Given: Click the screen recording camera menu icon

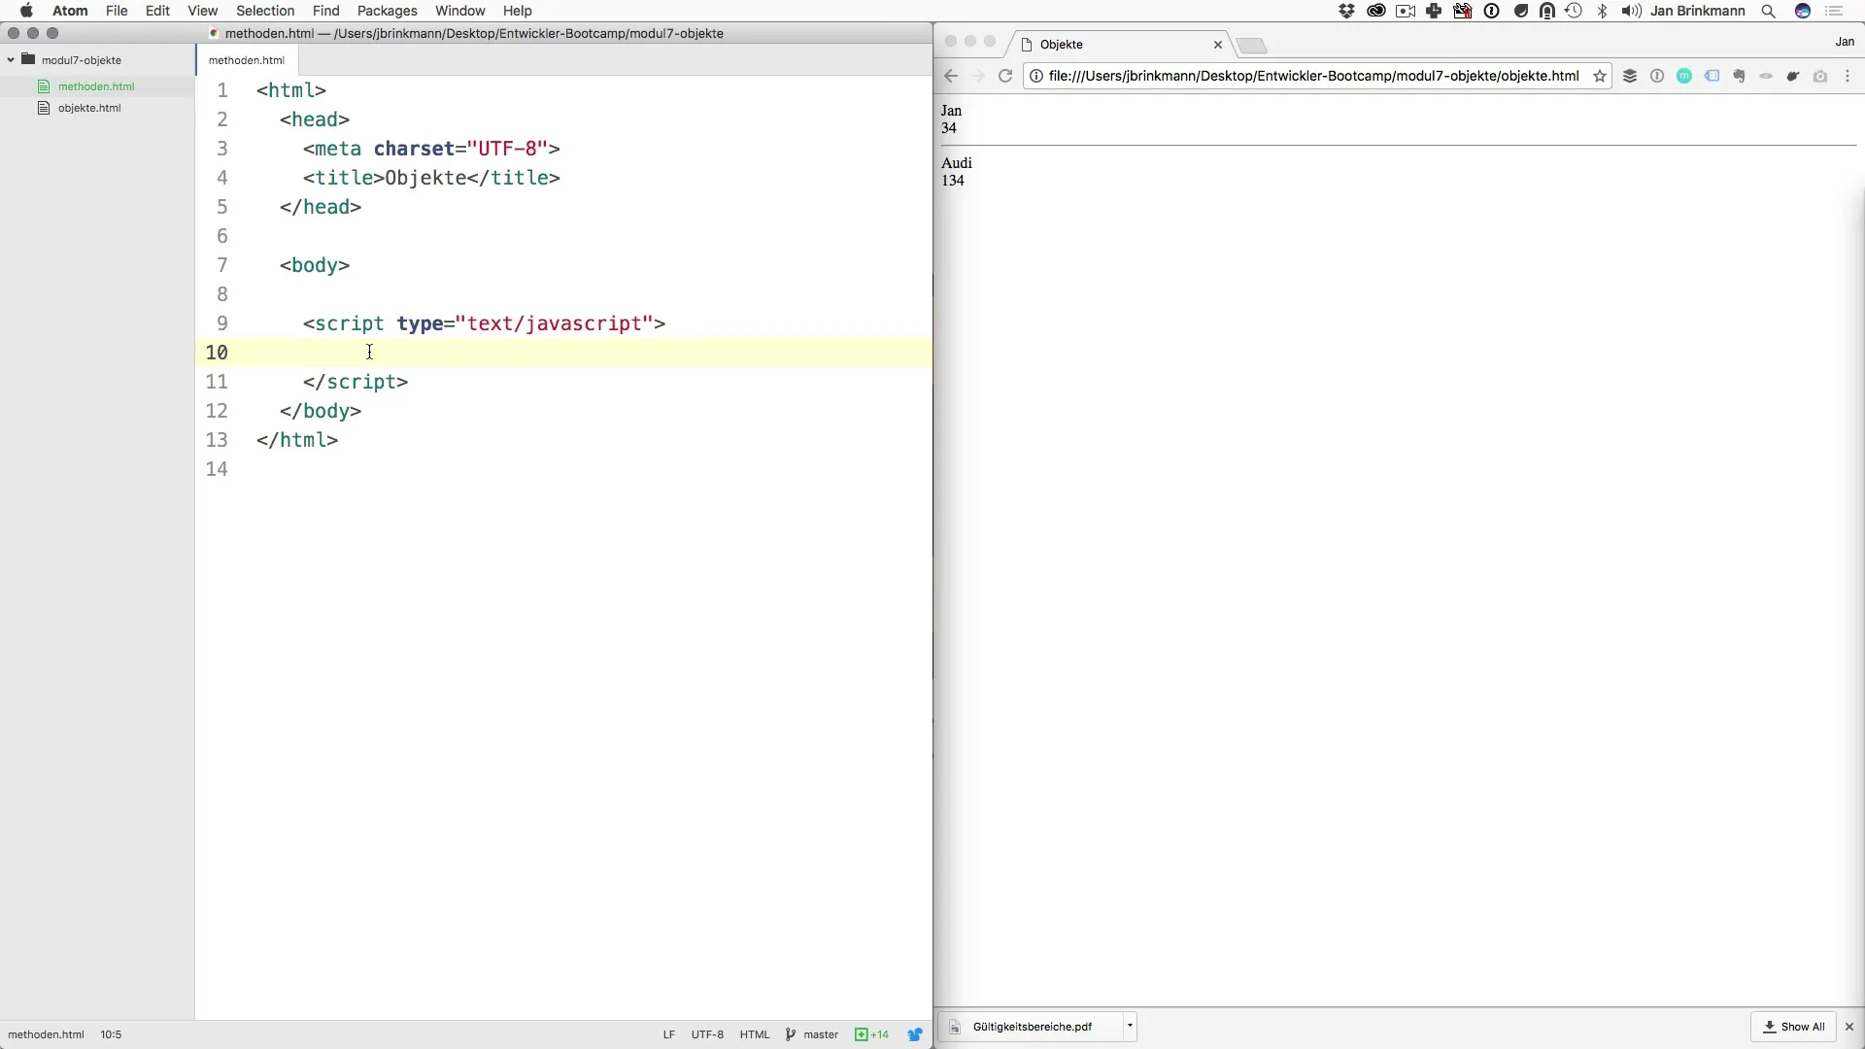Looking at the screenshot, I should click(x=1405, y=11).
